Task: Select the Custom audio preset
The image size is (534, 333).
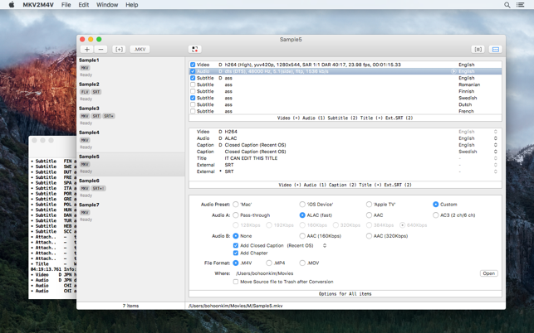Action: pos(435,205)
